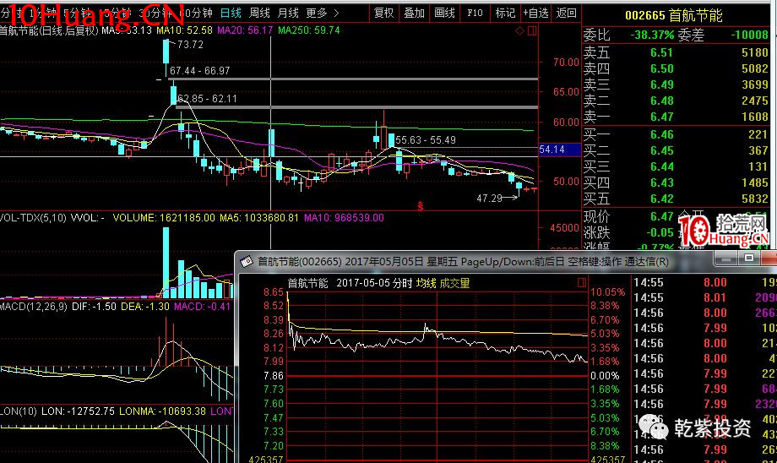Click the 叠加 overlay button
The width and height of the screenshot is (777, 463).
tap(415, 14)
